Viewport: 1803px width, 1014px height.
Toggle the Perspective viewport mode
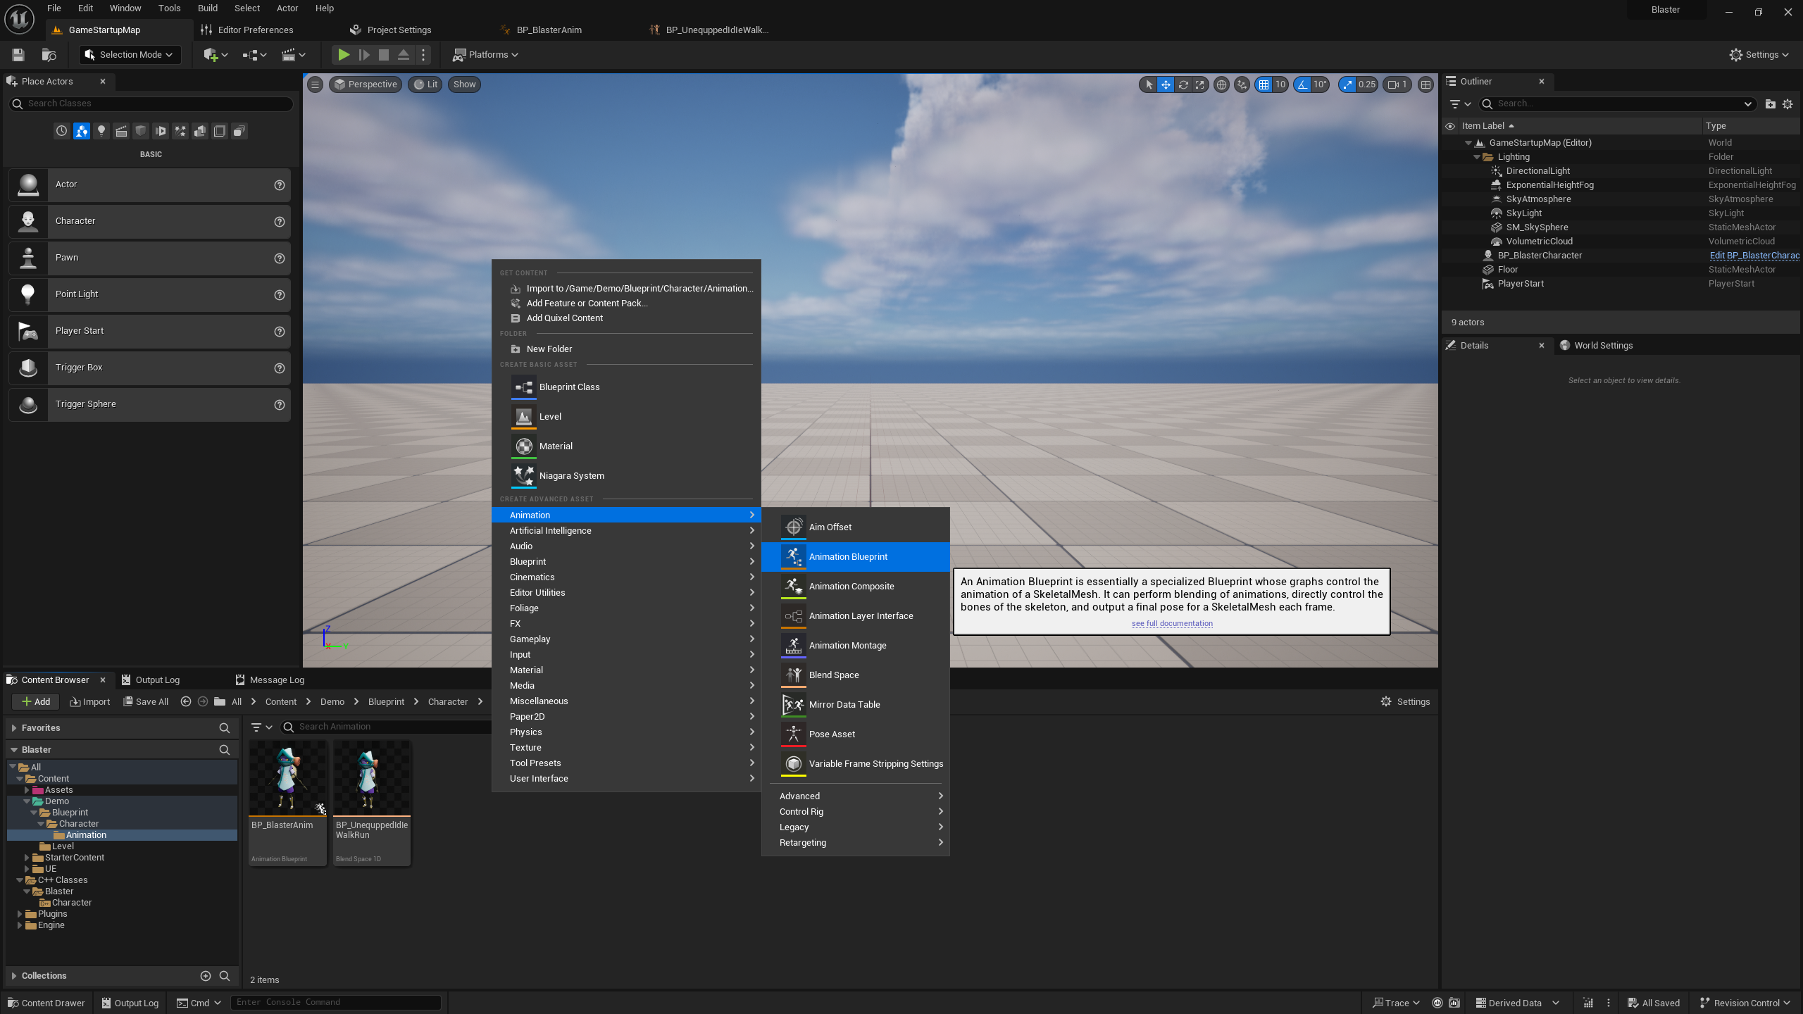(364, 83)
